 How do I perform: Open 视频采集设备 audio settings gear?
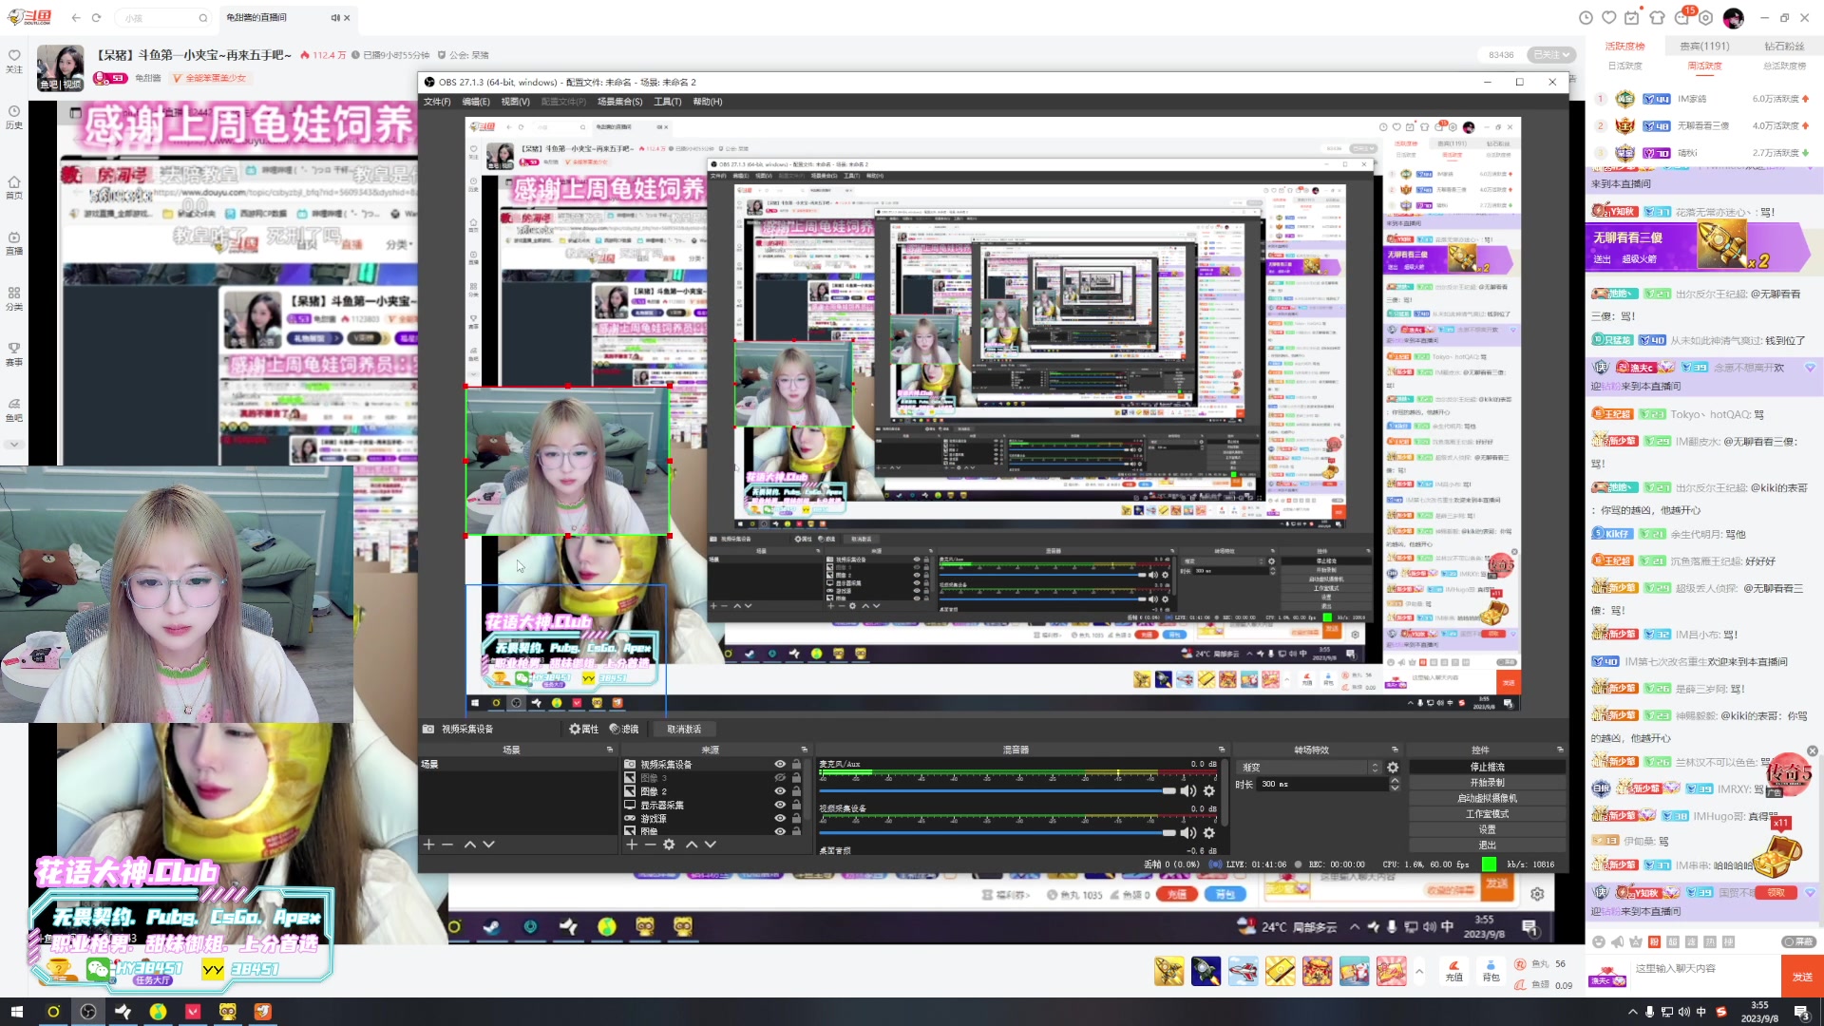pos(1209,832)
